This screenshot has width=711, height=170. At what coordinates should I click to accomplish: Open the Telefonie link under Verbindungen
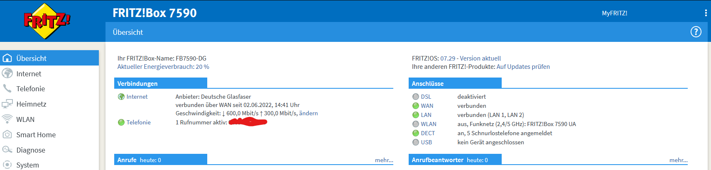[x=139, y=122]
